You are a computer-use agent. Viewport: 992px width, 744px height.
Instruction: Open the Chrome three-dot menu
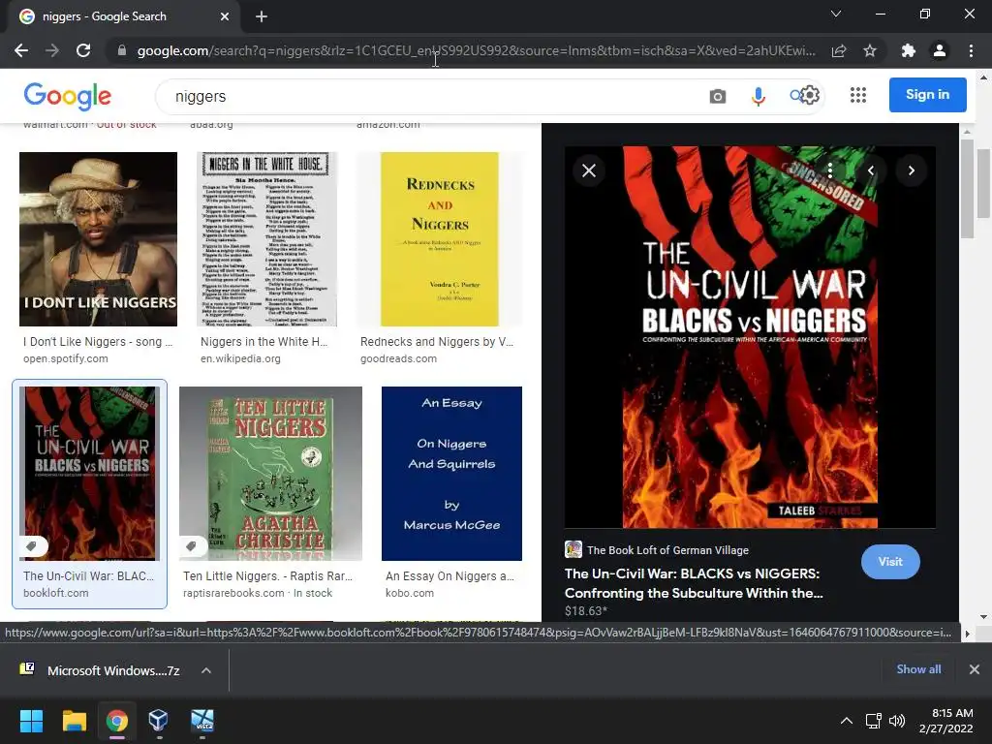971,50
